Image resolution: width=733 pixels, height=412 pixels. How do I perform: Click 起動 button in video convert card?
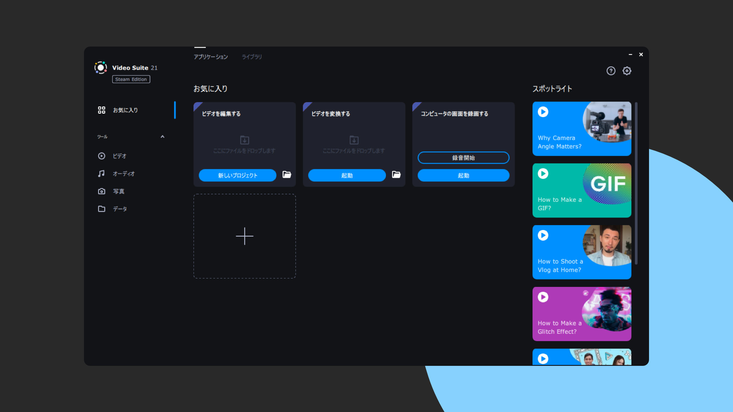pos(347,175)
